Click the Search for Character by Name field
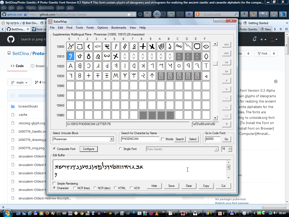The image size is (289, 217). coord(140,139)
